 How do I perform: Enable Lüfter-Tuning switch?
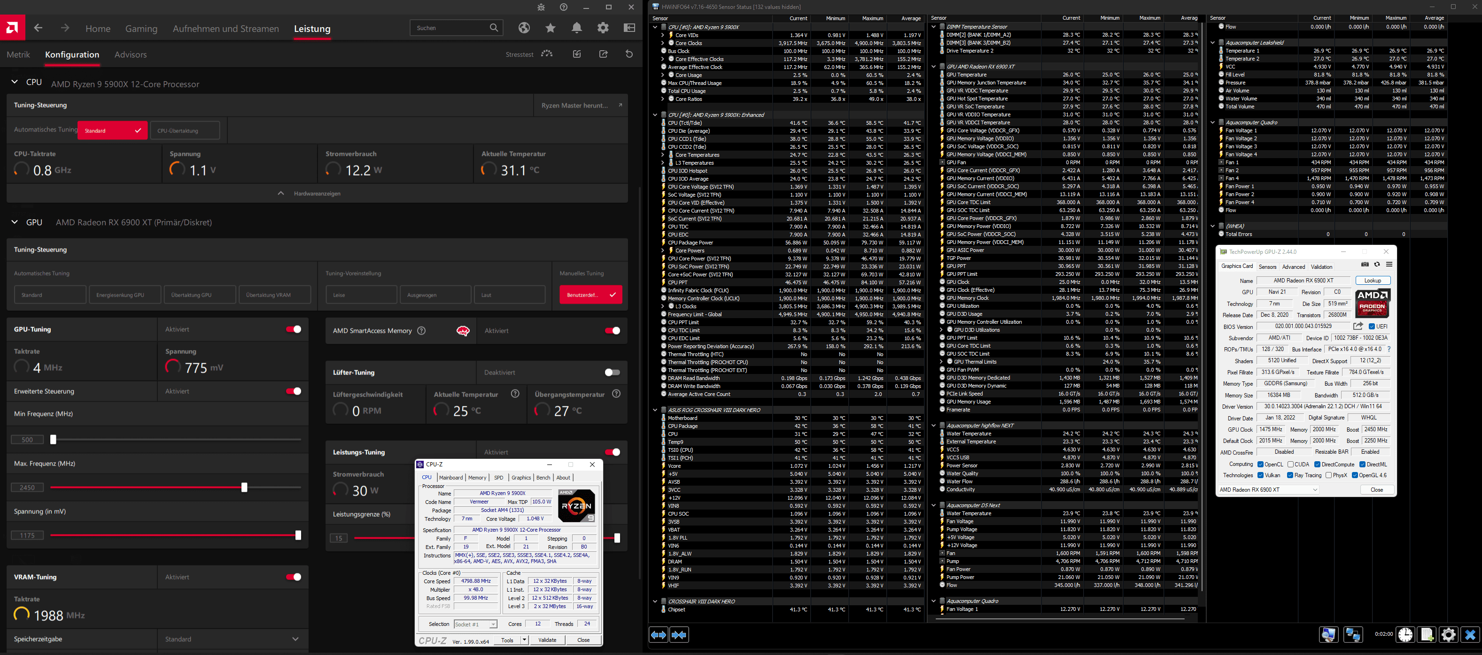pyautogui.click(x=612, y=373)
